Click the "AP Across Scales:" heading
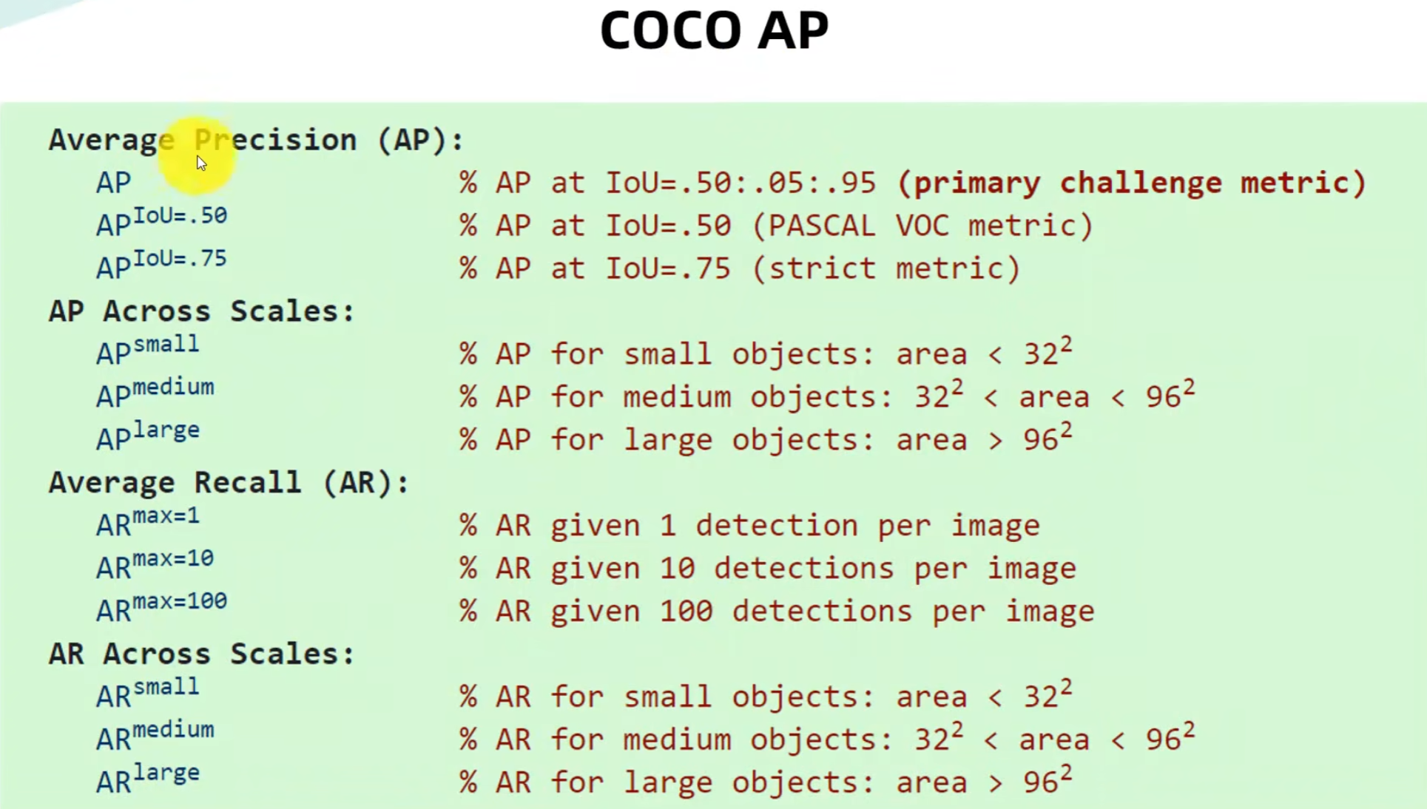The width and height of the screenshot is (1427, 809). coord(202,311)
